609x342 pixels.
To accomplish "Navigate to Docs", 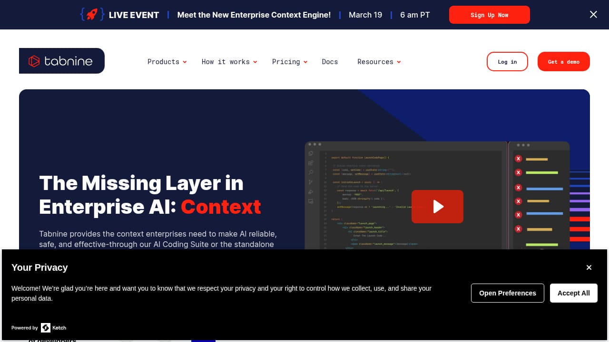I will pos(330,61).
